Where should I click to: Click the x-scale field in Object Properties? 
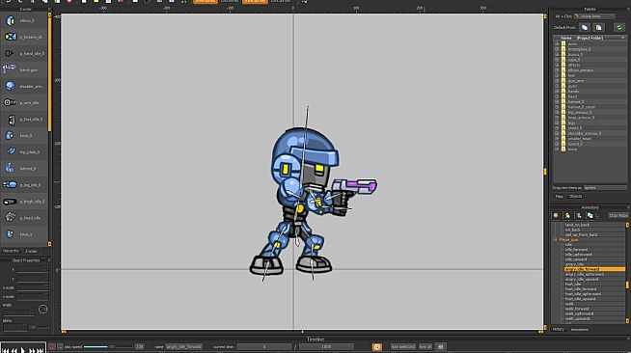33,288
